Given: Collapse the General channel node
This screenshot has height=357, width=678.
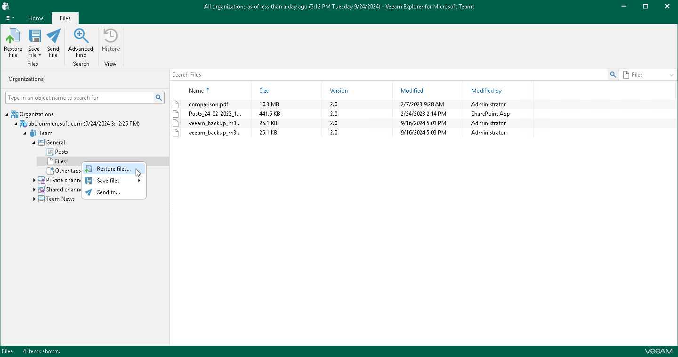Looking at the screenshot, I should tap(34, 143).
